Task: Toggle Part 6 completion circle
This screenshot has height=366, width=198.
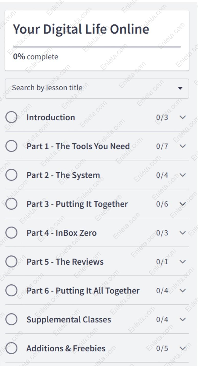Action: click(x=11, y=290)
